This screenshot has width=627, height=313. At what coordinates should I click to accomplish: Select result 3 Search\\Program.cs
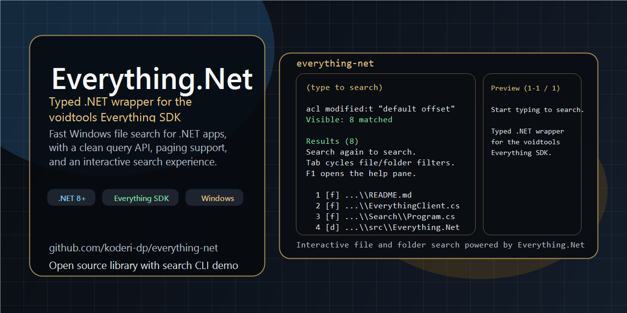pyautogui.click(x=386, y=217)
